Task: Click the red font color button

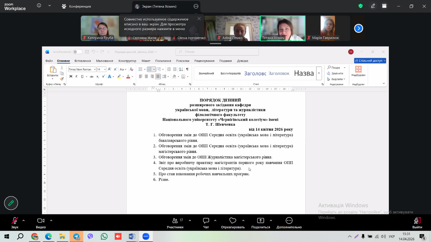Action: point(128,77)
